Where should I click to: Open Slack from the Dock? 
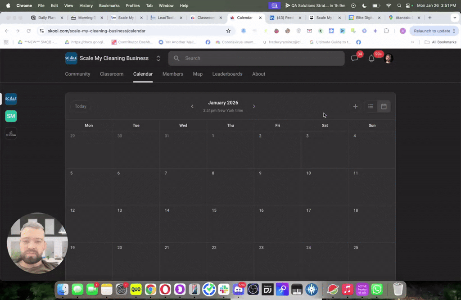click(224, 289)
